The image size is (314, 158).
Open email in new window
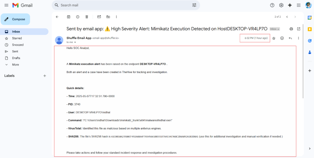coord(298,29)
